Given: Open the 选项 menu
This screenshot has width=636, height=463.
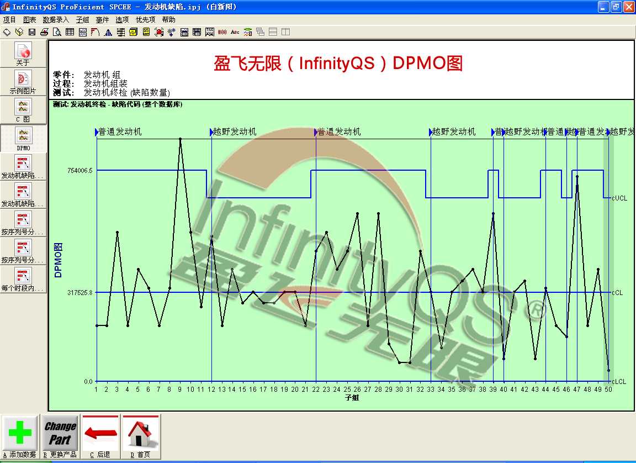Looking at the screenshot, I should click(x=122, y=19).
